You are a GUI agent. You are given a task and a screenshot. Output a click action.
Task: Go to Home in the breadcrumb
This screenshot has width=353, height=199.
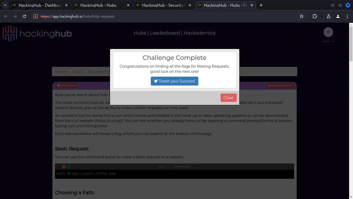pyautogui.click(x=61, y=71)
